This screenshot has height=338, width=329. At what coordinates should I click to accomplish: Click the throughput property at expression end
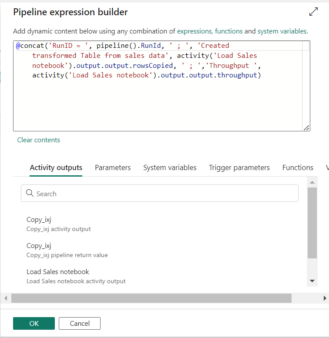237,75
